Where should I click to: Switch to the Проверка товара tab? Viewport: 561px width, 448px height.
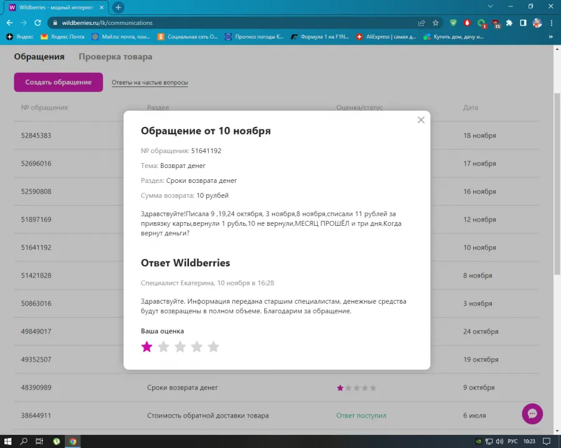point(115,57)
